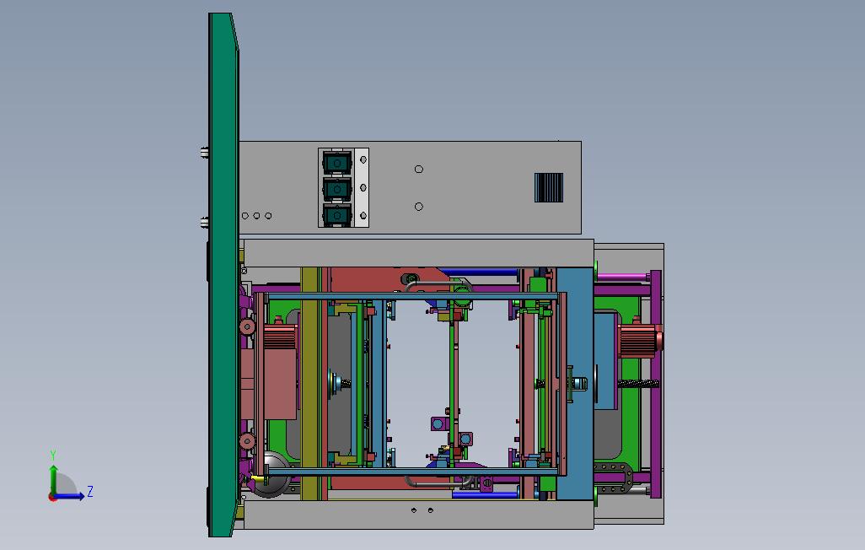Select the blue horizontal rod at the bottom

485,495
